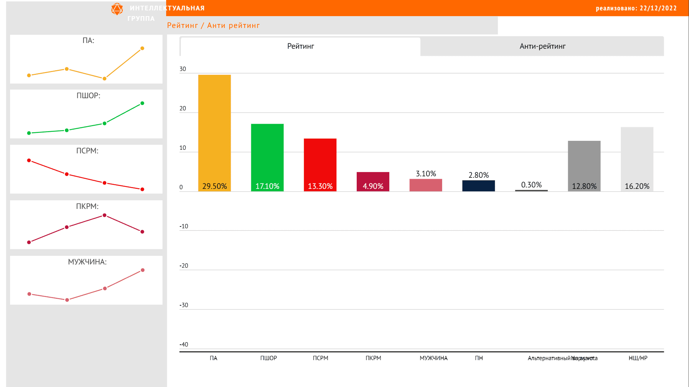
Task: Select the dark navy ПН bar
Action: click(478, 186)
